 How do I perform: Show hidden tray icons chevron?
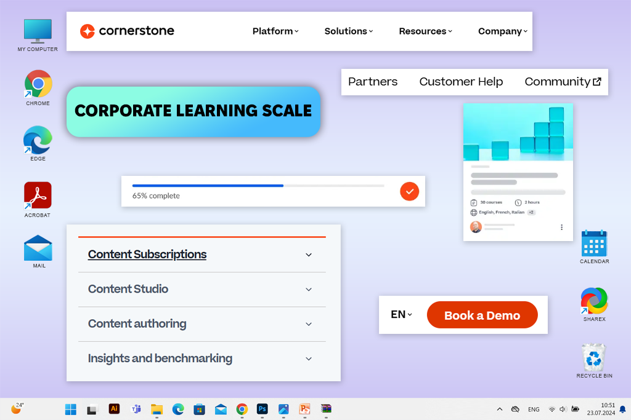pos(499,409)
